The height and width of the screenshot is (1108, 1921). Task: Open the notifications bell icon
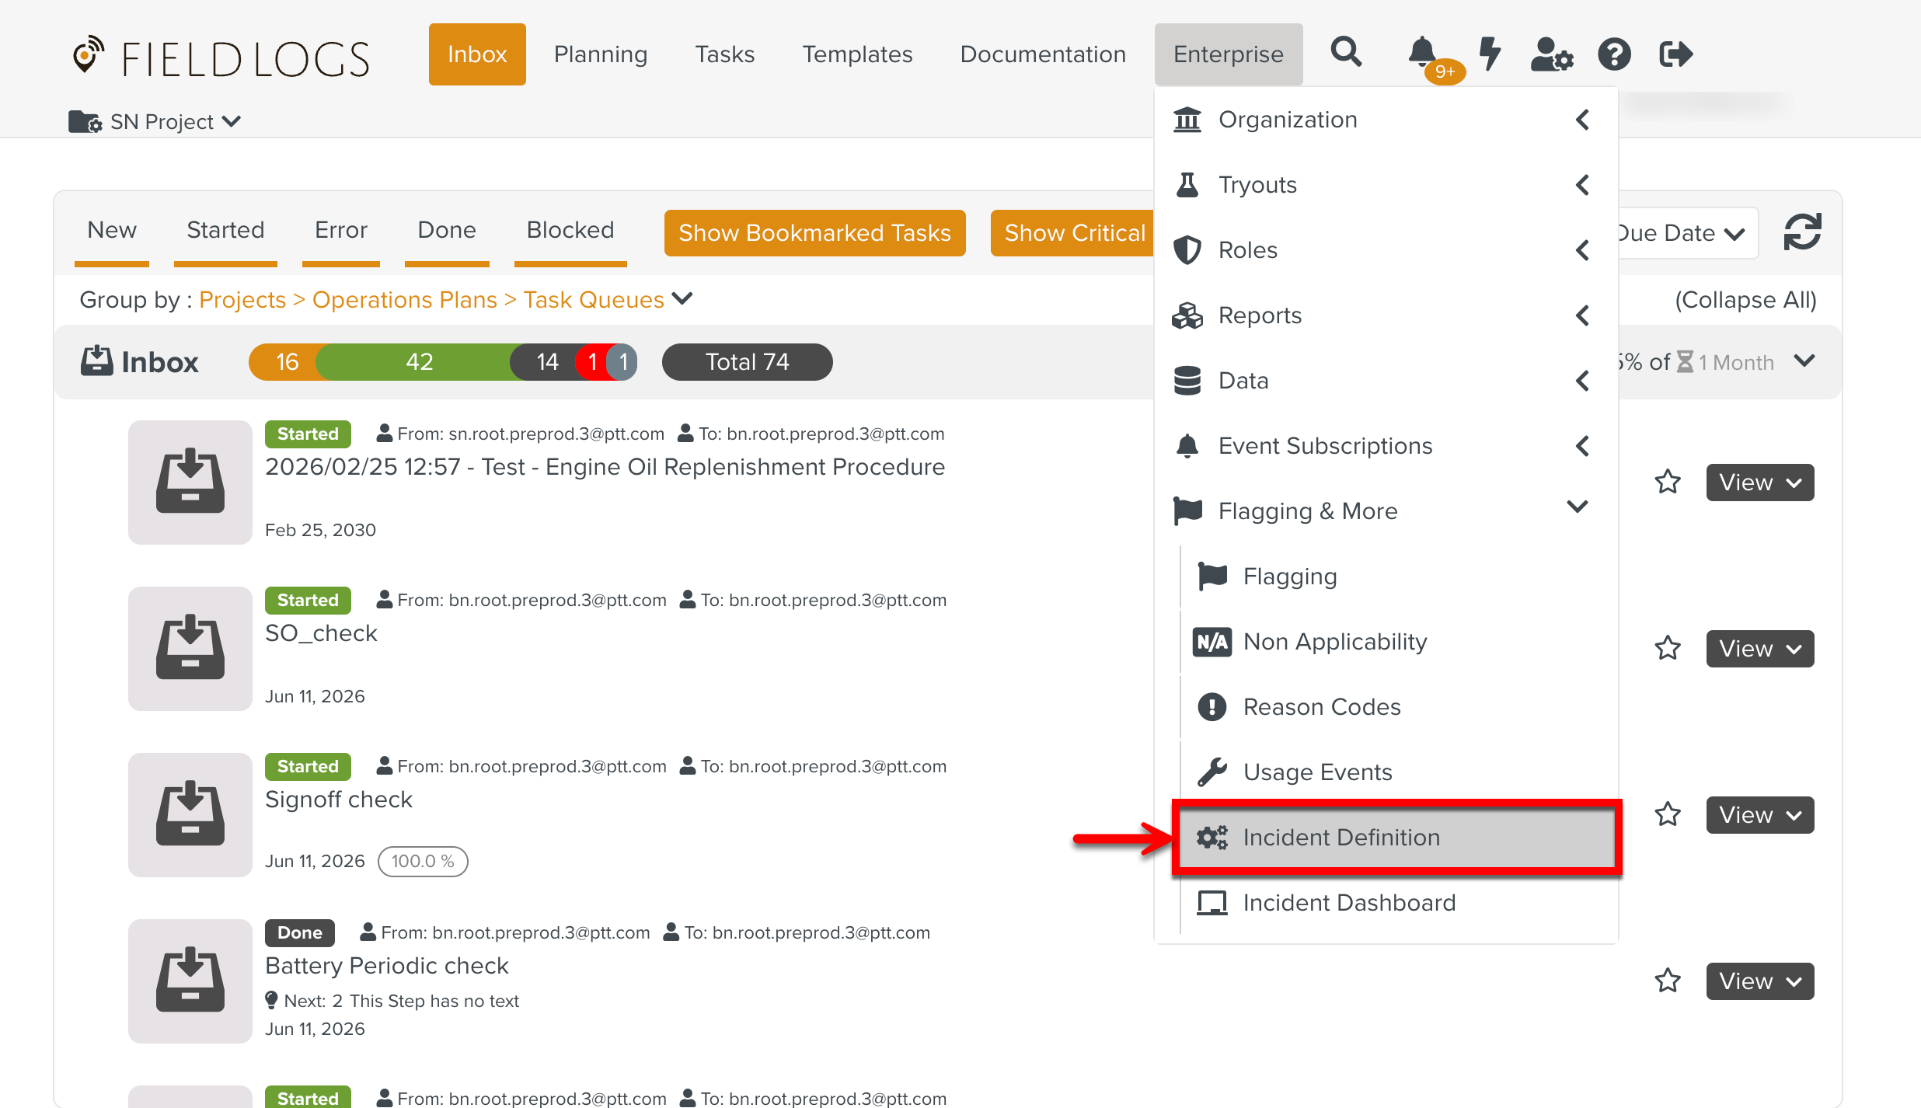pos(1422,53)
